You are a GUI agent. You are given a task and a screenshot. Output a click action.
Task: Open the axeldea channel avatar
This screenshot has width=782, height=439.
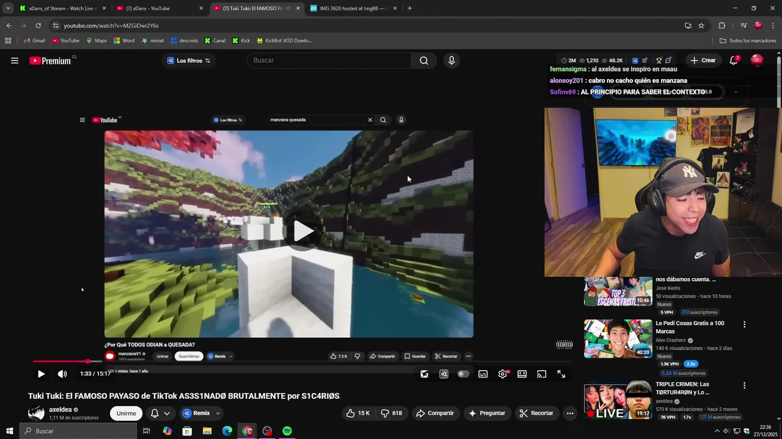tap(36, 413)
